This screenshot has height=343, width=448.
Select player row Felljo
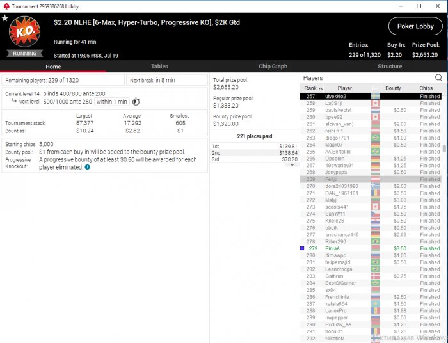[371, 179]
